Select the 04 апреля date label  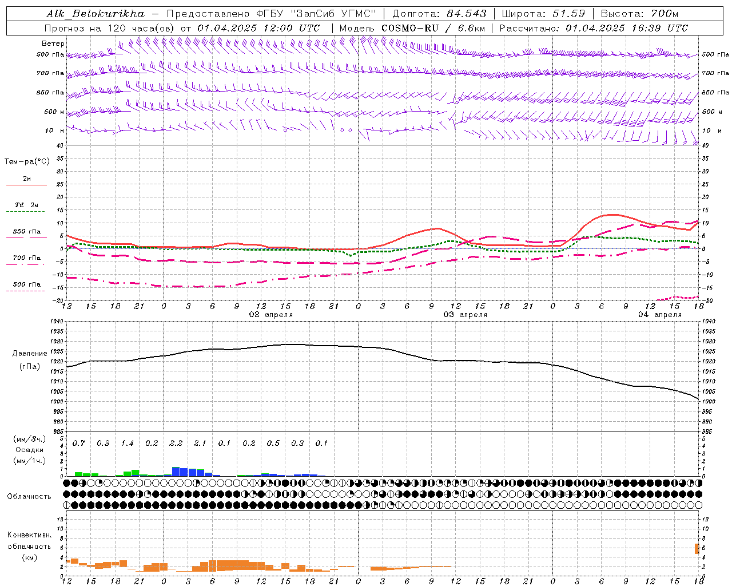point(660,315)
